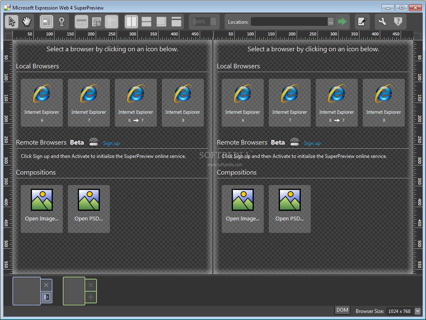
Task: Toggle box highlighting mode icon
Action: tap(47, 22)
